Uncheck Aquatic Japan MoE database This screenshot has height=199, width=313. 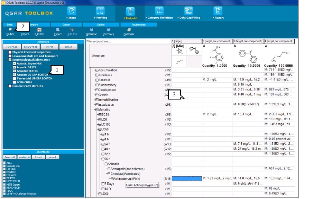pyautogui.click(x=15, y=64)
